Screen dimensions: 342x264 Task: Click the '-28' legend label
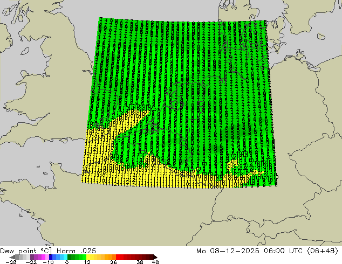click(11, 262)
